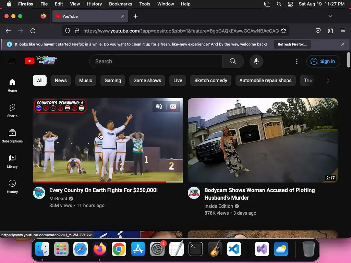Select the All category chip
Image resolution: width=351 pixels, height=263 pixels.
[x=40, y=80]
